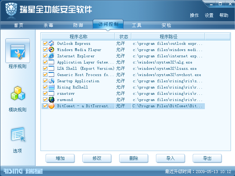The height and width of the screenshot is (176, 235).
Task: Click the 删除 delete button
Action: coord(134,158)
